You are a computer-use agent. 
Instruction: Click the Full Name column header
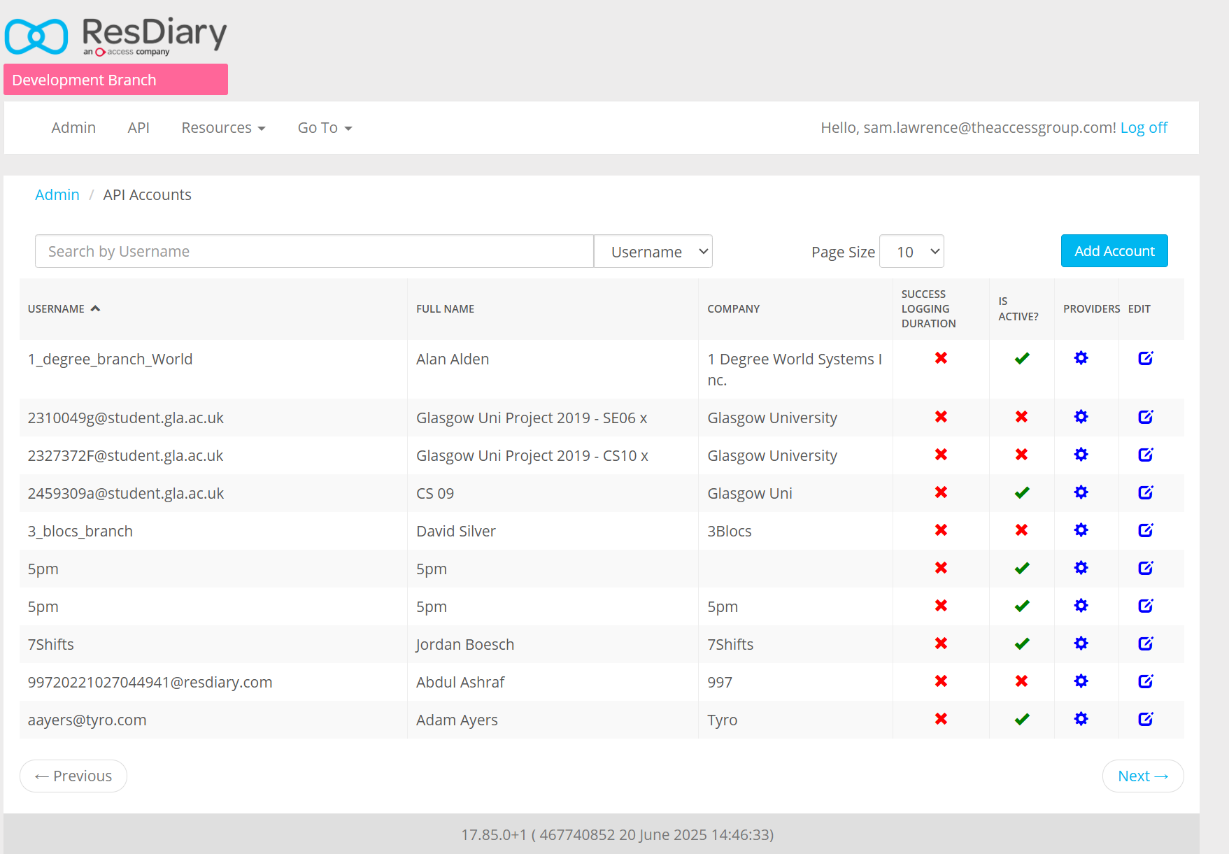[x=445, y=308]
